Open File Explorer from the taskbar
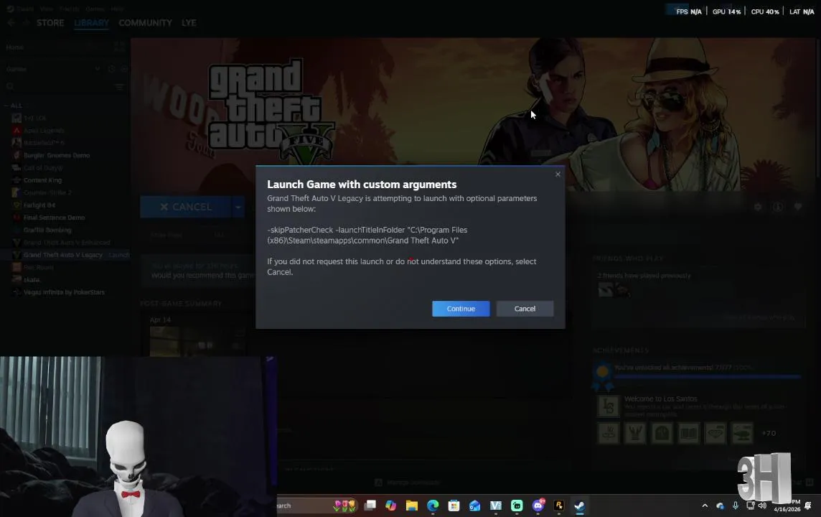The width and height of the screenshot is (821, 517). coord(412,506)
